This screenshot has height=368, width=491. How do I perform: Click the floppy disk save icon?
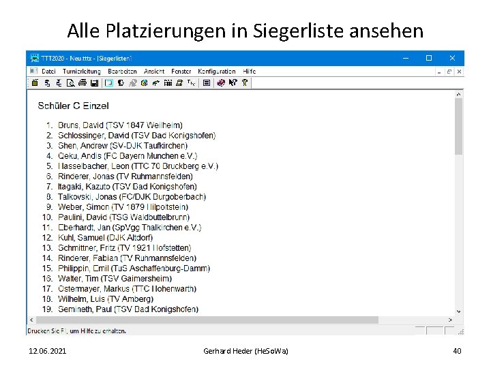click(x=94, y=83)
